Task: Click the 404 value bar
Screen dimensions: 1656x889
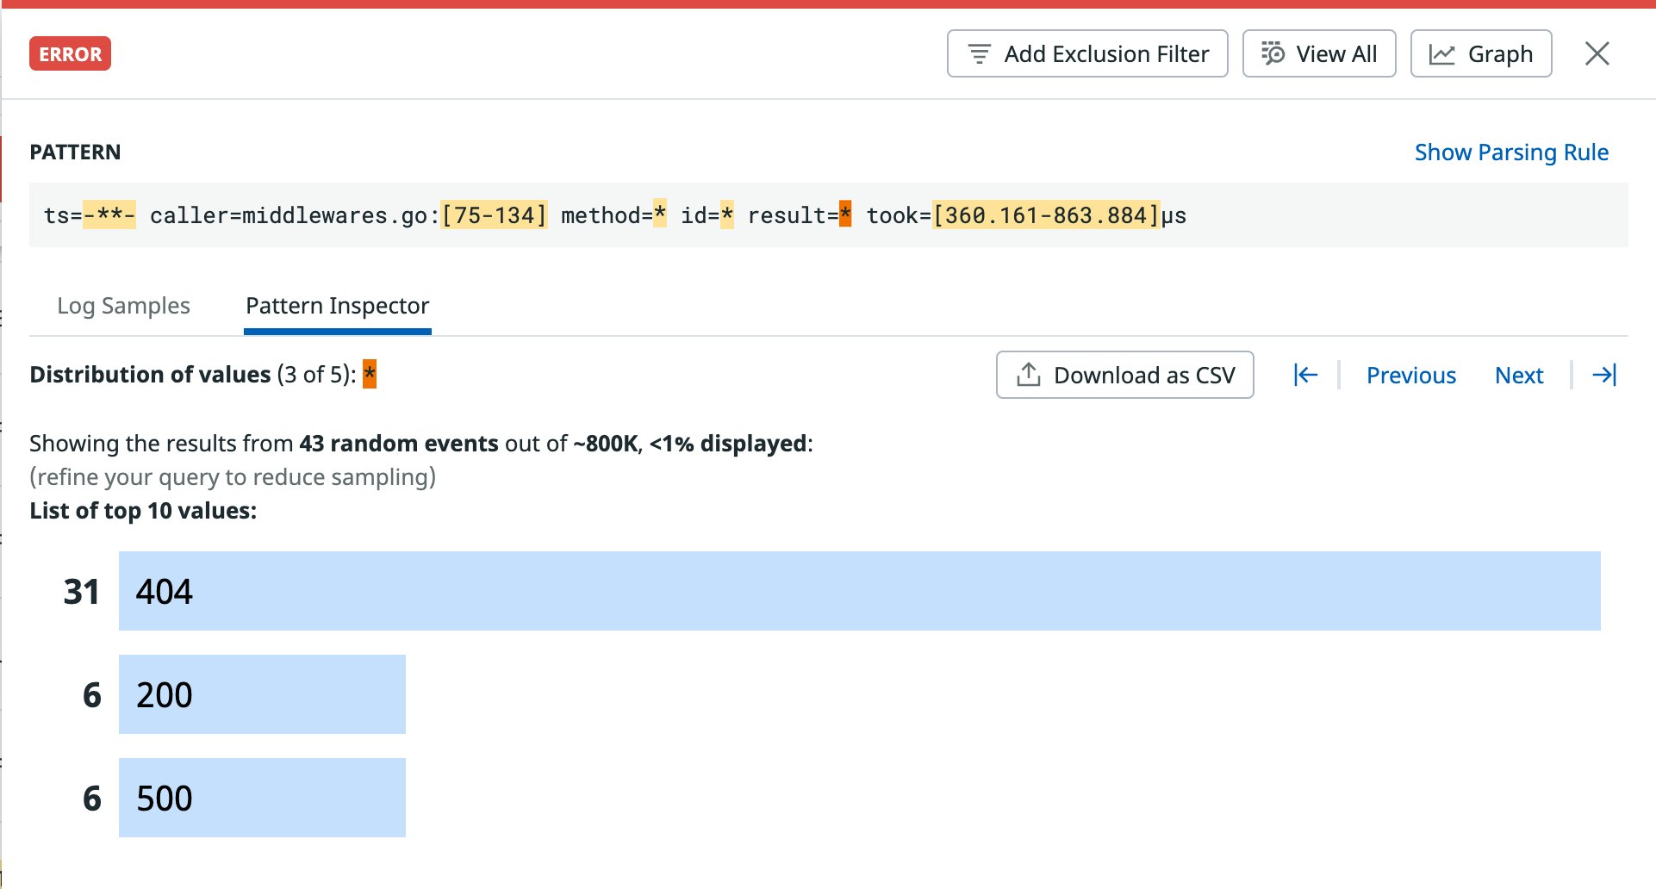Action: tap(858, 591)
